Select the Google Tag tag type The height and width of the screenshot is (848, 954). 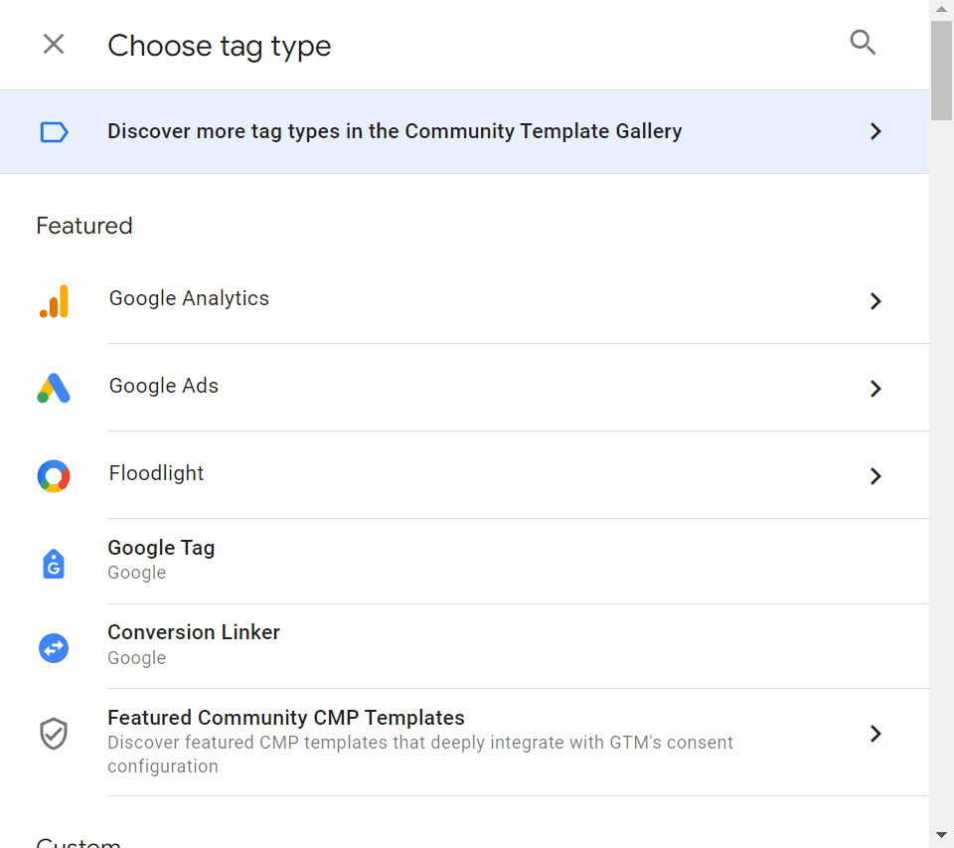point(161,548)
